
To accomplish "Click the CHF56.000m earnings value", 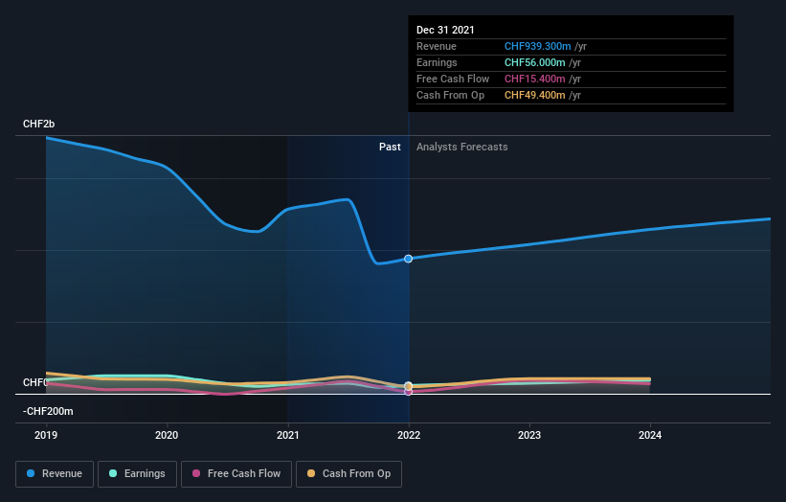I will pos(535,62).
